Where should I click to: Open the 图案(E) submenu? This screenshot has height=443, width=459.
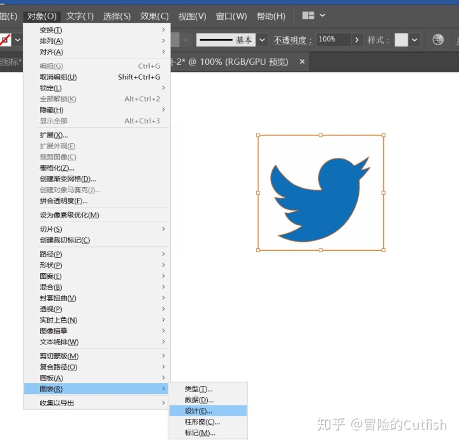[x=97, y=276]
